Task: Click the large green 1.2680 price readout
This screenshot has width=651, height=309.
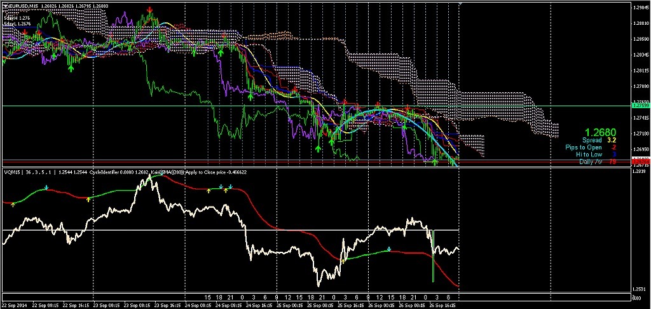Action: (x=599, y=132)
